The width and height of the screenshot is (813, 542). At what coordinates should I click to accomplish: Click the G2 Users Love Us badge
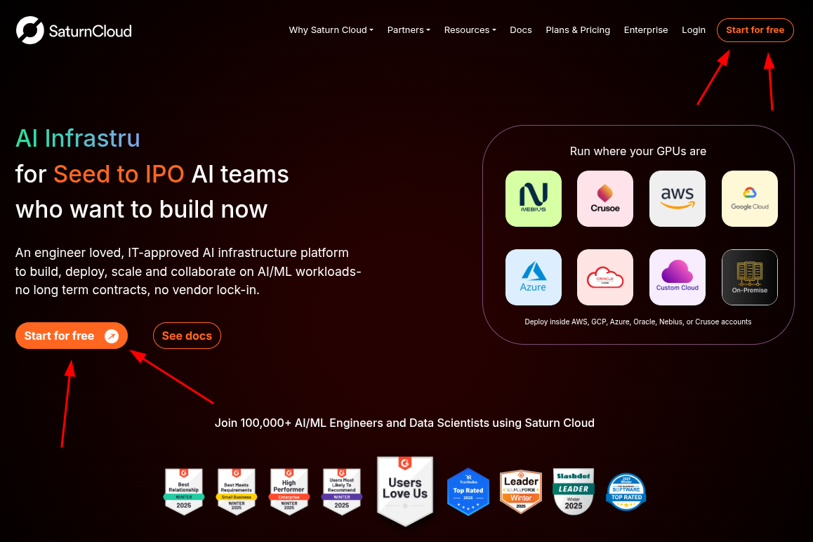405,491
